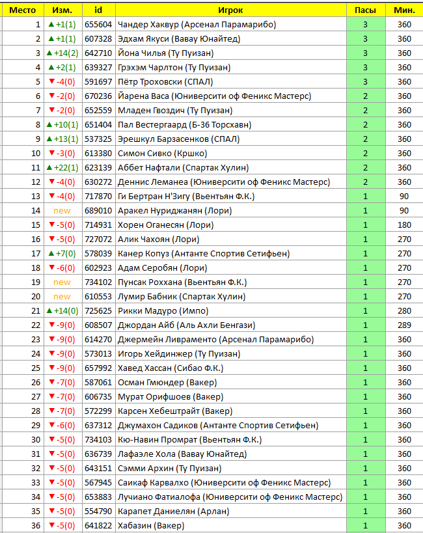Screen dimensions: 423x533
Task: Select player 'Пунсак Роххана (Вьентьян Ф.К.)'
Action: [182, 282]
